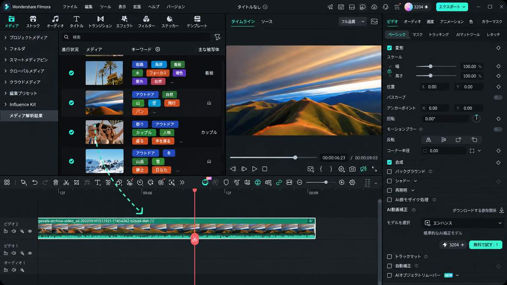Uncheck the 変形 (Transform) checkbox
507x285 pixels.
[390, 48]
